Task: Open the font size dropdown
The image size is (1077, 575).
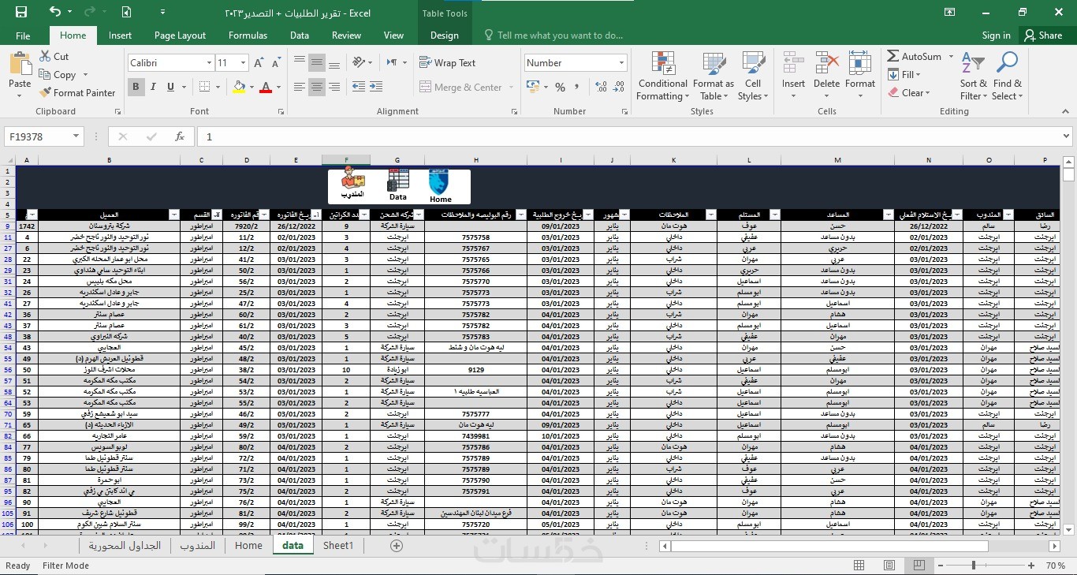Action: pos(243,63)
